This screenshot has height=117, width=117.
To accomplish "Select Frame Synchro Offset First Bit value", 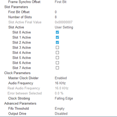I will pos(61,2).
